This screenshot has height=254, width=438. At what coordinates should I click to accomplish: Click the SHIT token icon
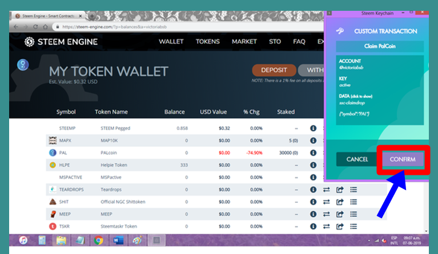(53, 202)
